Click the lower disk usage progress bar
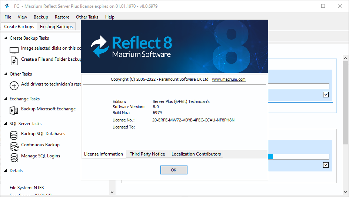Screen dimensions: 349x197 tap(299, 157)
